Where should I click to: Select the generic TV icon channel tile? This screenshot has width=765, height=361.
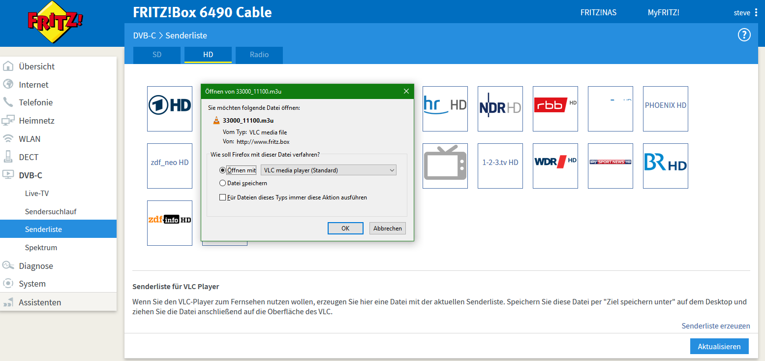(x=445, y=166)
